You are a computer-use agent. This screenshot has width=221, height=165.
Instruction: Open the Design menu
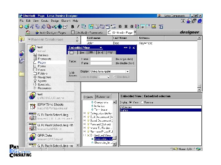[55, 21]
